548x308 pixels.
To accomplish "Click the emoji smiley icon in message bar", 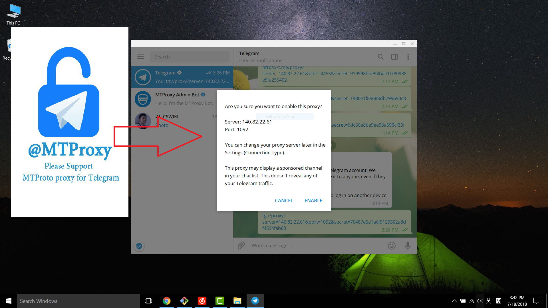I will [391, 245].
